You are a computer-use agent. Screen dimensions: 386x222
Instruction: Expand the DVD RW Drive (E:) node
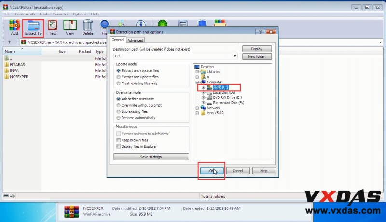[203, 97]
